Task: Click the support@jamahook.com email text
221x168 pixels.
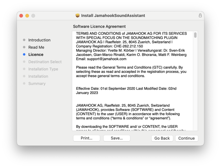Action: 107,59
